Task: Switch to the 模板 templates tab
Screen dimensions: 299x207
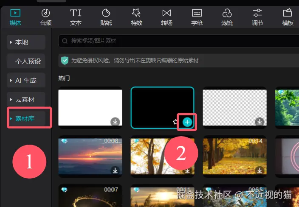Action: [x=288, y=17]
